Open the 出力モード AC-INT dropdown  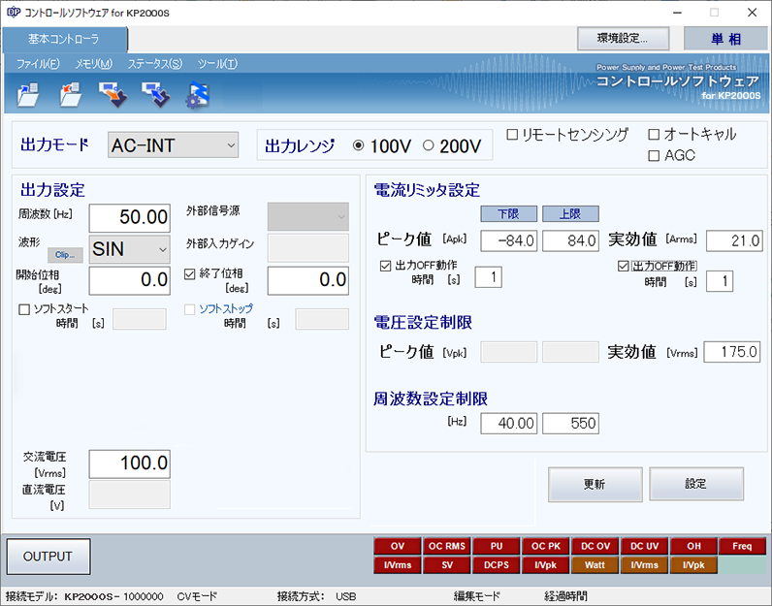tap(173, 145)
